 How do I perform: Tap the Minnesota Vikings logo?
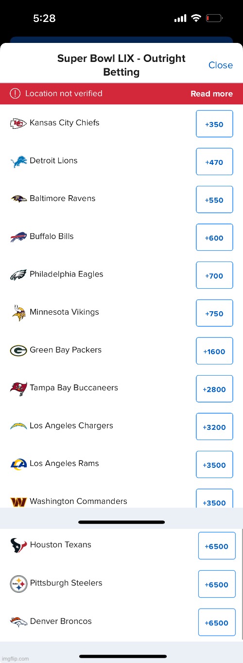pyautogui.click(x=18, y=313)
